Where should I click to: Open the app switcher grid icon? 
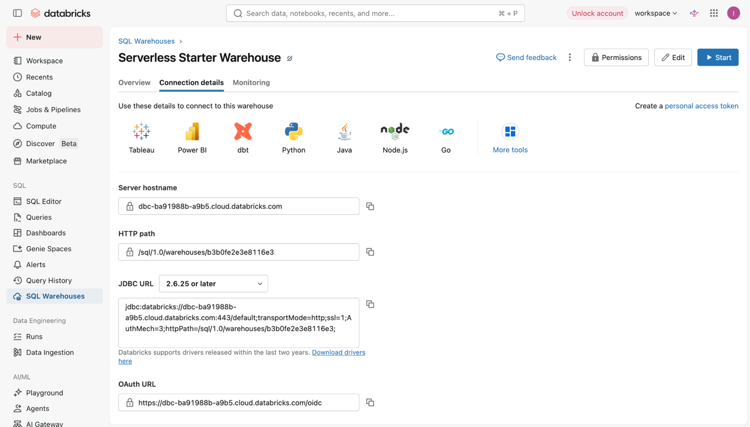(x=714, y=13)
